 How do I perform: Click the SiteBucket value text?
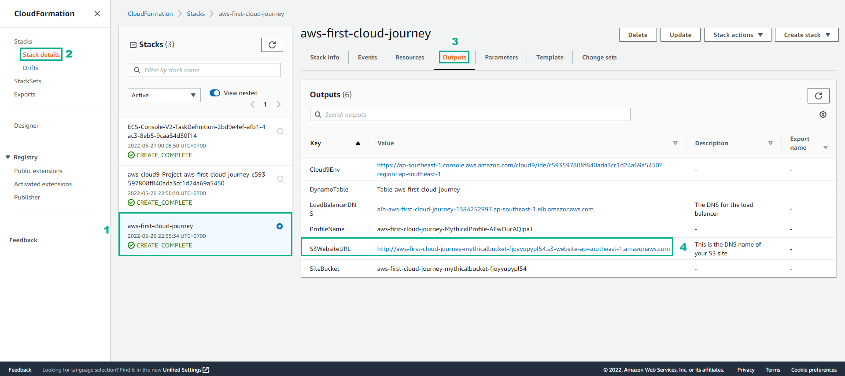coord(452,269)
